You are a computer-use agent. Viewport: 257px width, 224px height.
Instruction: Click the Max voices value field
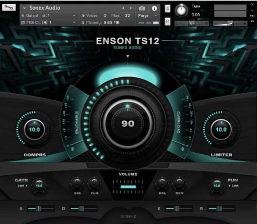pyautogui.click(x=127, y=16)
